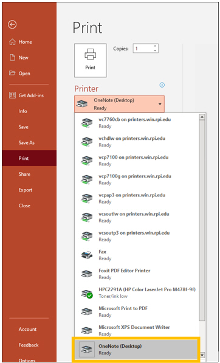
Task: Choose Save As in the sidebar
Action: click(29, 143)
